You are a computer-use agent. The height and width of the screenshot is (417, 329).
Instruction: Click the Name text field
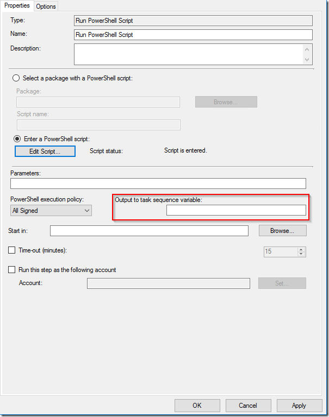193,35
